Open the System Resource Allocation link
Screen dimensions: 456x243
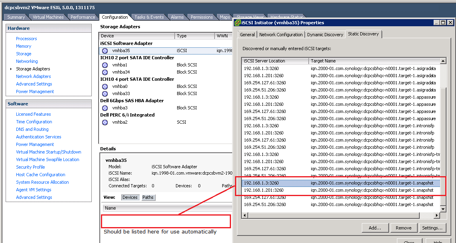click(42, 182)
